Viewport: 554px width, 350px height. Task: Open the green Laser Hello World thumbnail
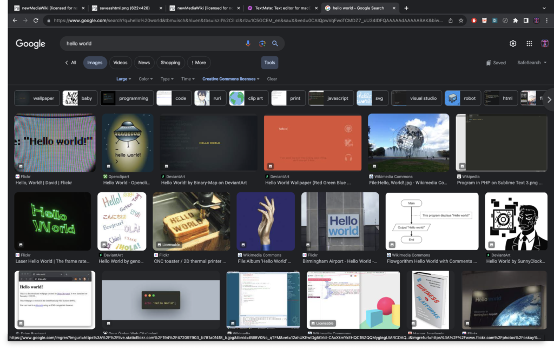(x=52, y=221)
